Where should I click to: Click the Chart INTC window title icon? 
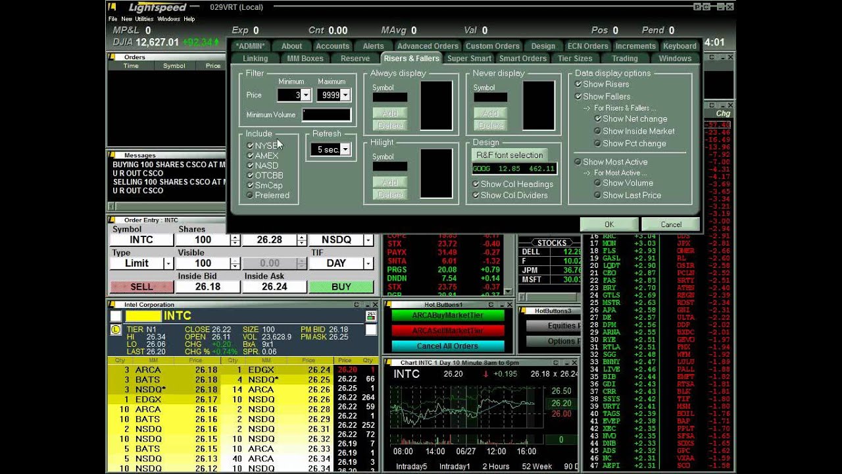click(387, 363)
